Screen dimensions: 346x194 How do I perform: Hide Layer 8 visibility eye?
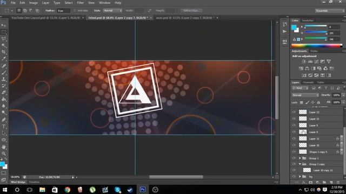pyautogui.click(x=294, y=131)
